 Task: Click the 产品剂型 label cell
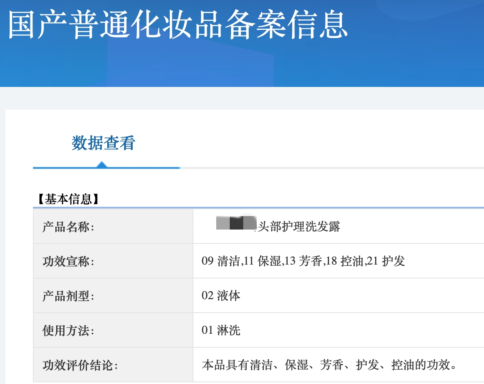[68, 296]
